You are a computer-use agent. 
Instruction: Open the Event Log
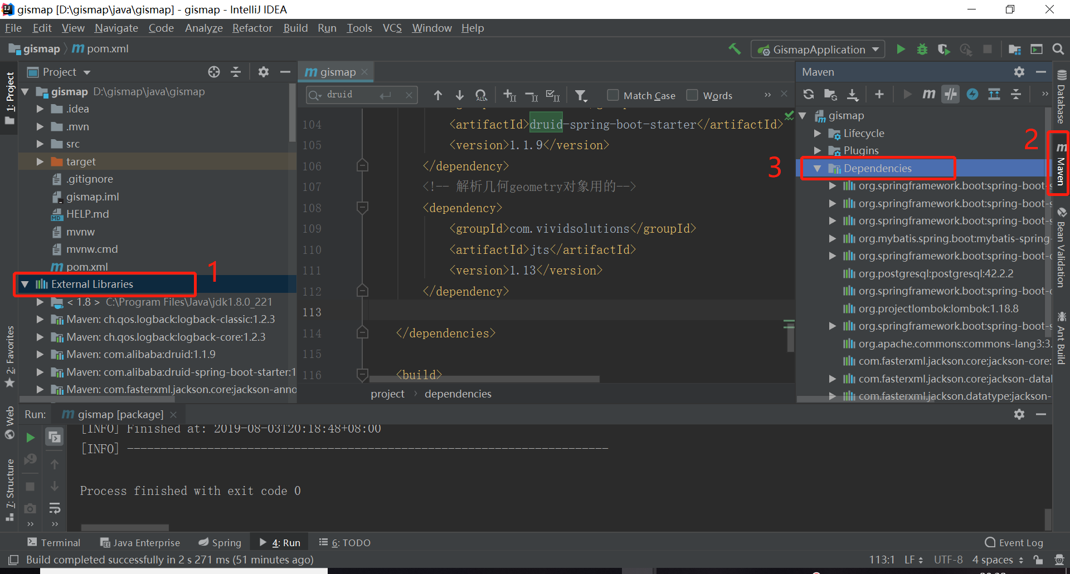[1014, 542]
